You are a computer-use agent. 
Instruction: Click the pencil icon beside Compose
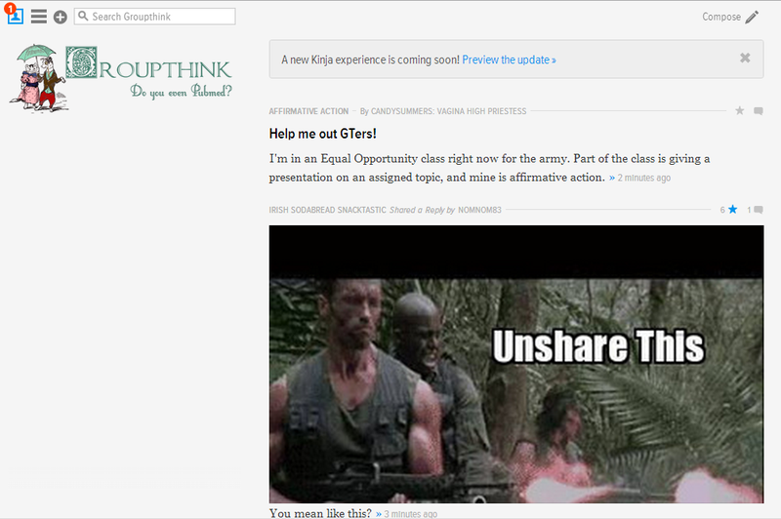click(752, 17)
